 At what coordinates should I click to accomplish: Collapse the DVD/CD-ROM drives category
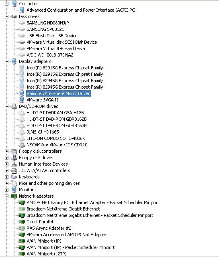[x=6, y=106]
